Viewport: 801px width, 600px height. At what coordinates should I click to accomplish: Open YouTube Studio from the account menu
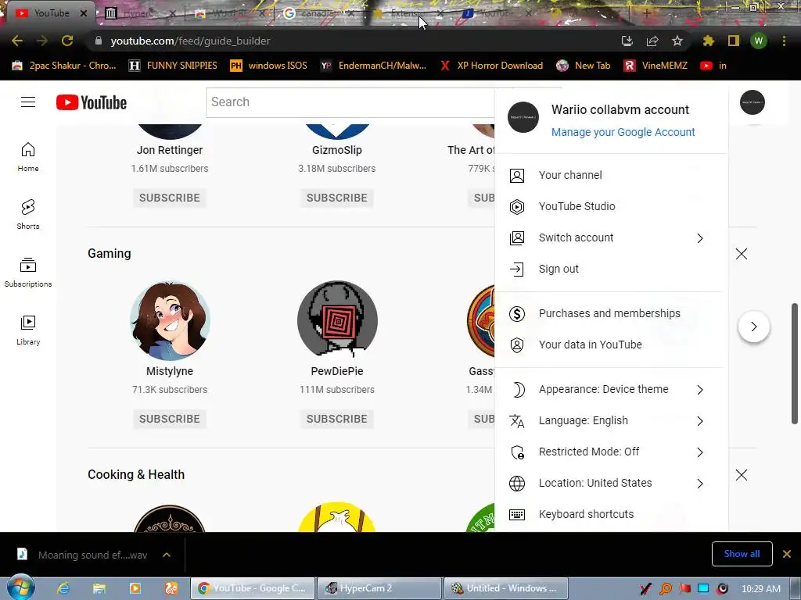(611, 206)
